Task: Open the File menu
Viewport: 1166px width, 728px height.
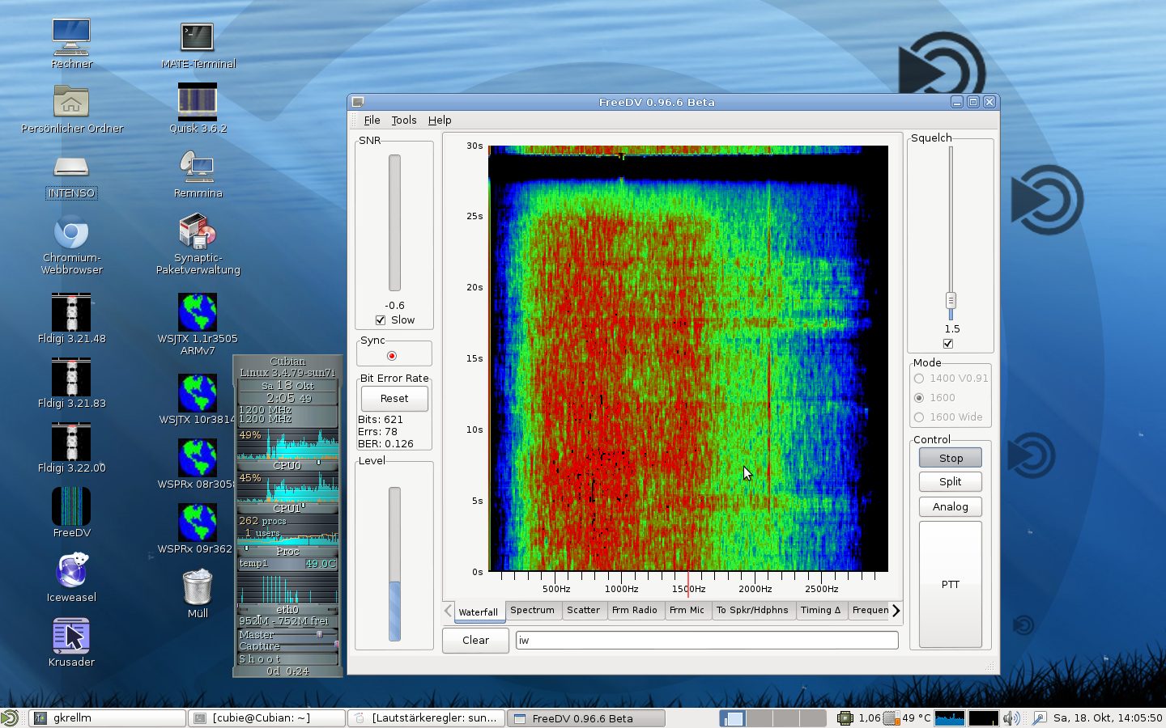Action: [x=372, y=121]
